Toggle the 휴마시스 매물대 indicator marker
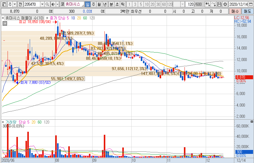The height and width of the screenshot is (163, 254). 3,18
